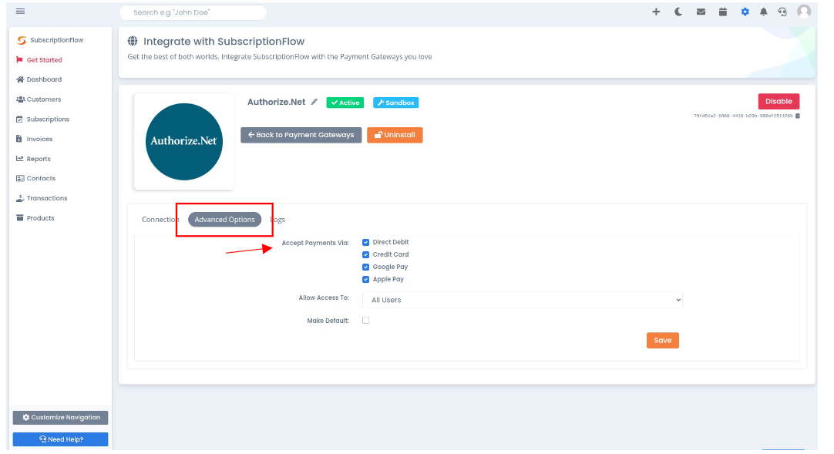
Task: Switch to the Connection tab
Action: pos(160,220)
